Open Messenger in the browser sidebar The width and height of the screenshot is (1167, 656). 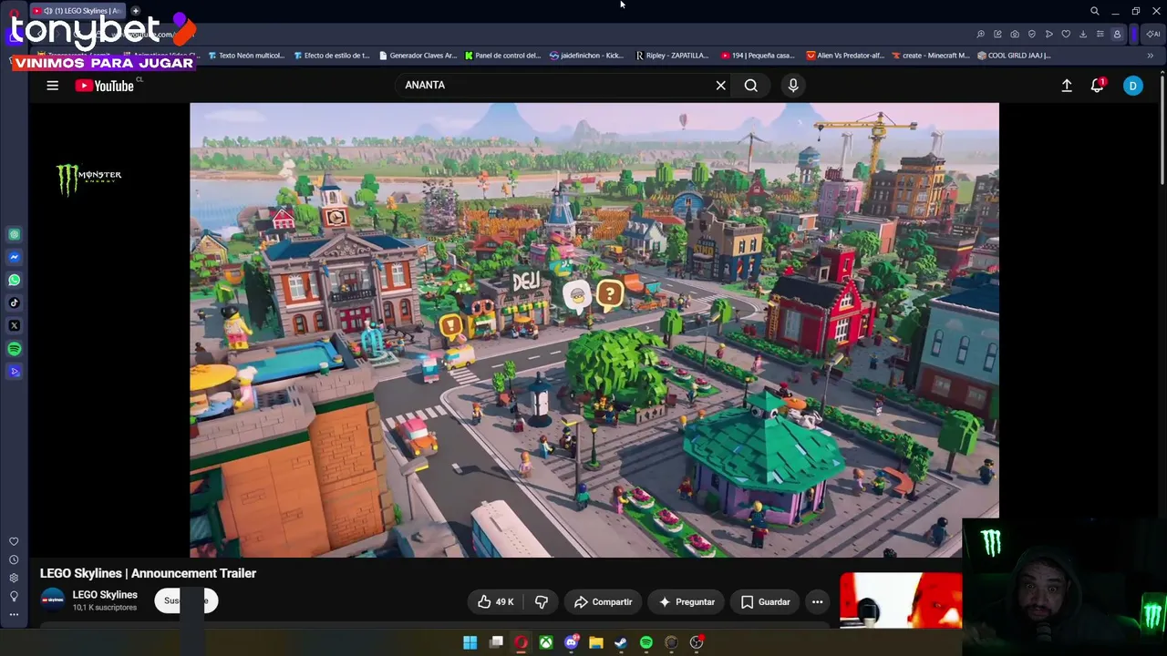point(14,258)
